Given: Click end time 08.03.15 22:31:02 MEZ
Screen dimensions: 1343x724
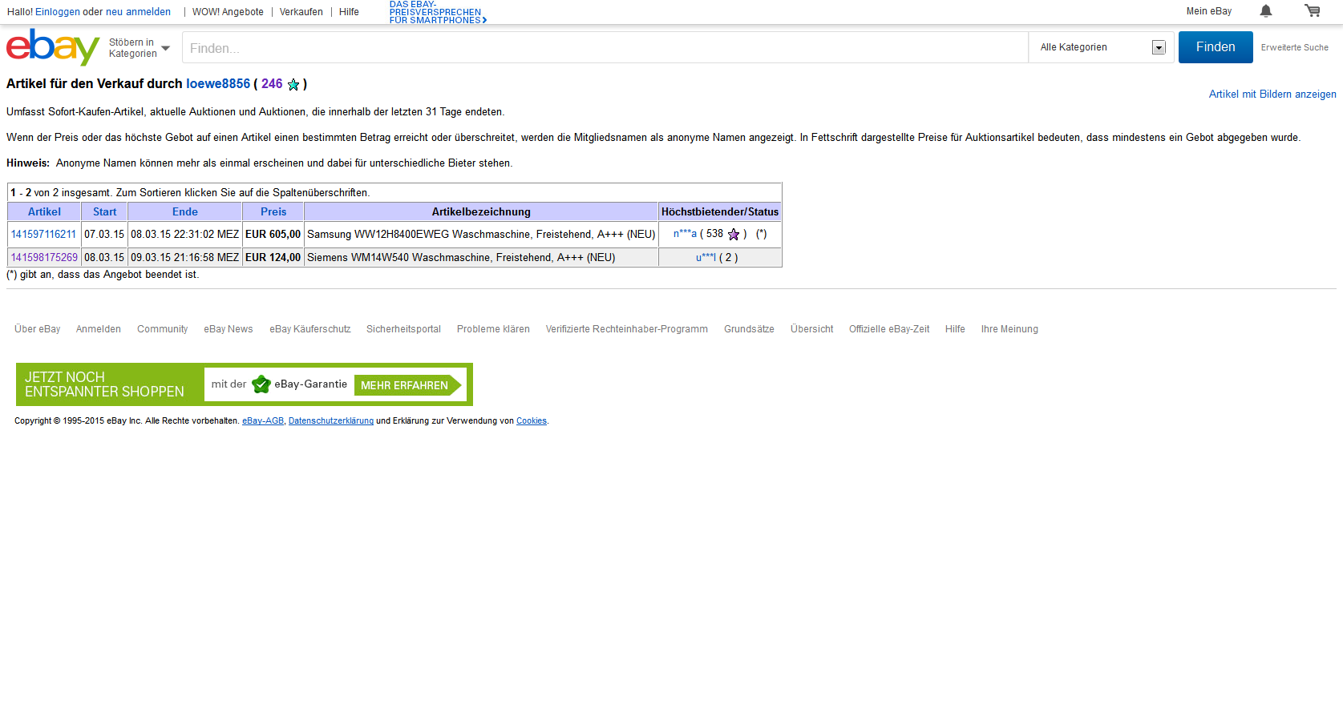Looking at the screenshot, I should click(x=185, y=235).
